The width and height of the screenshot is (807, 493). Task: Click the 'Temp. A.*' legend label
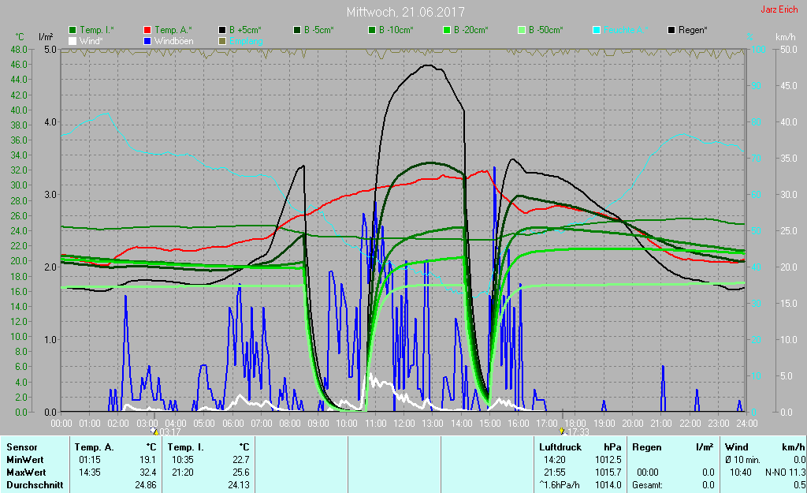173,30
